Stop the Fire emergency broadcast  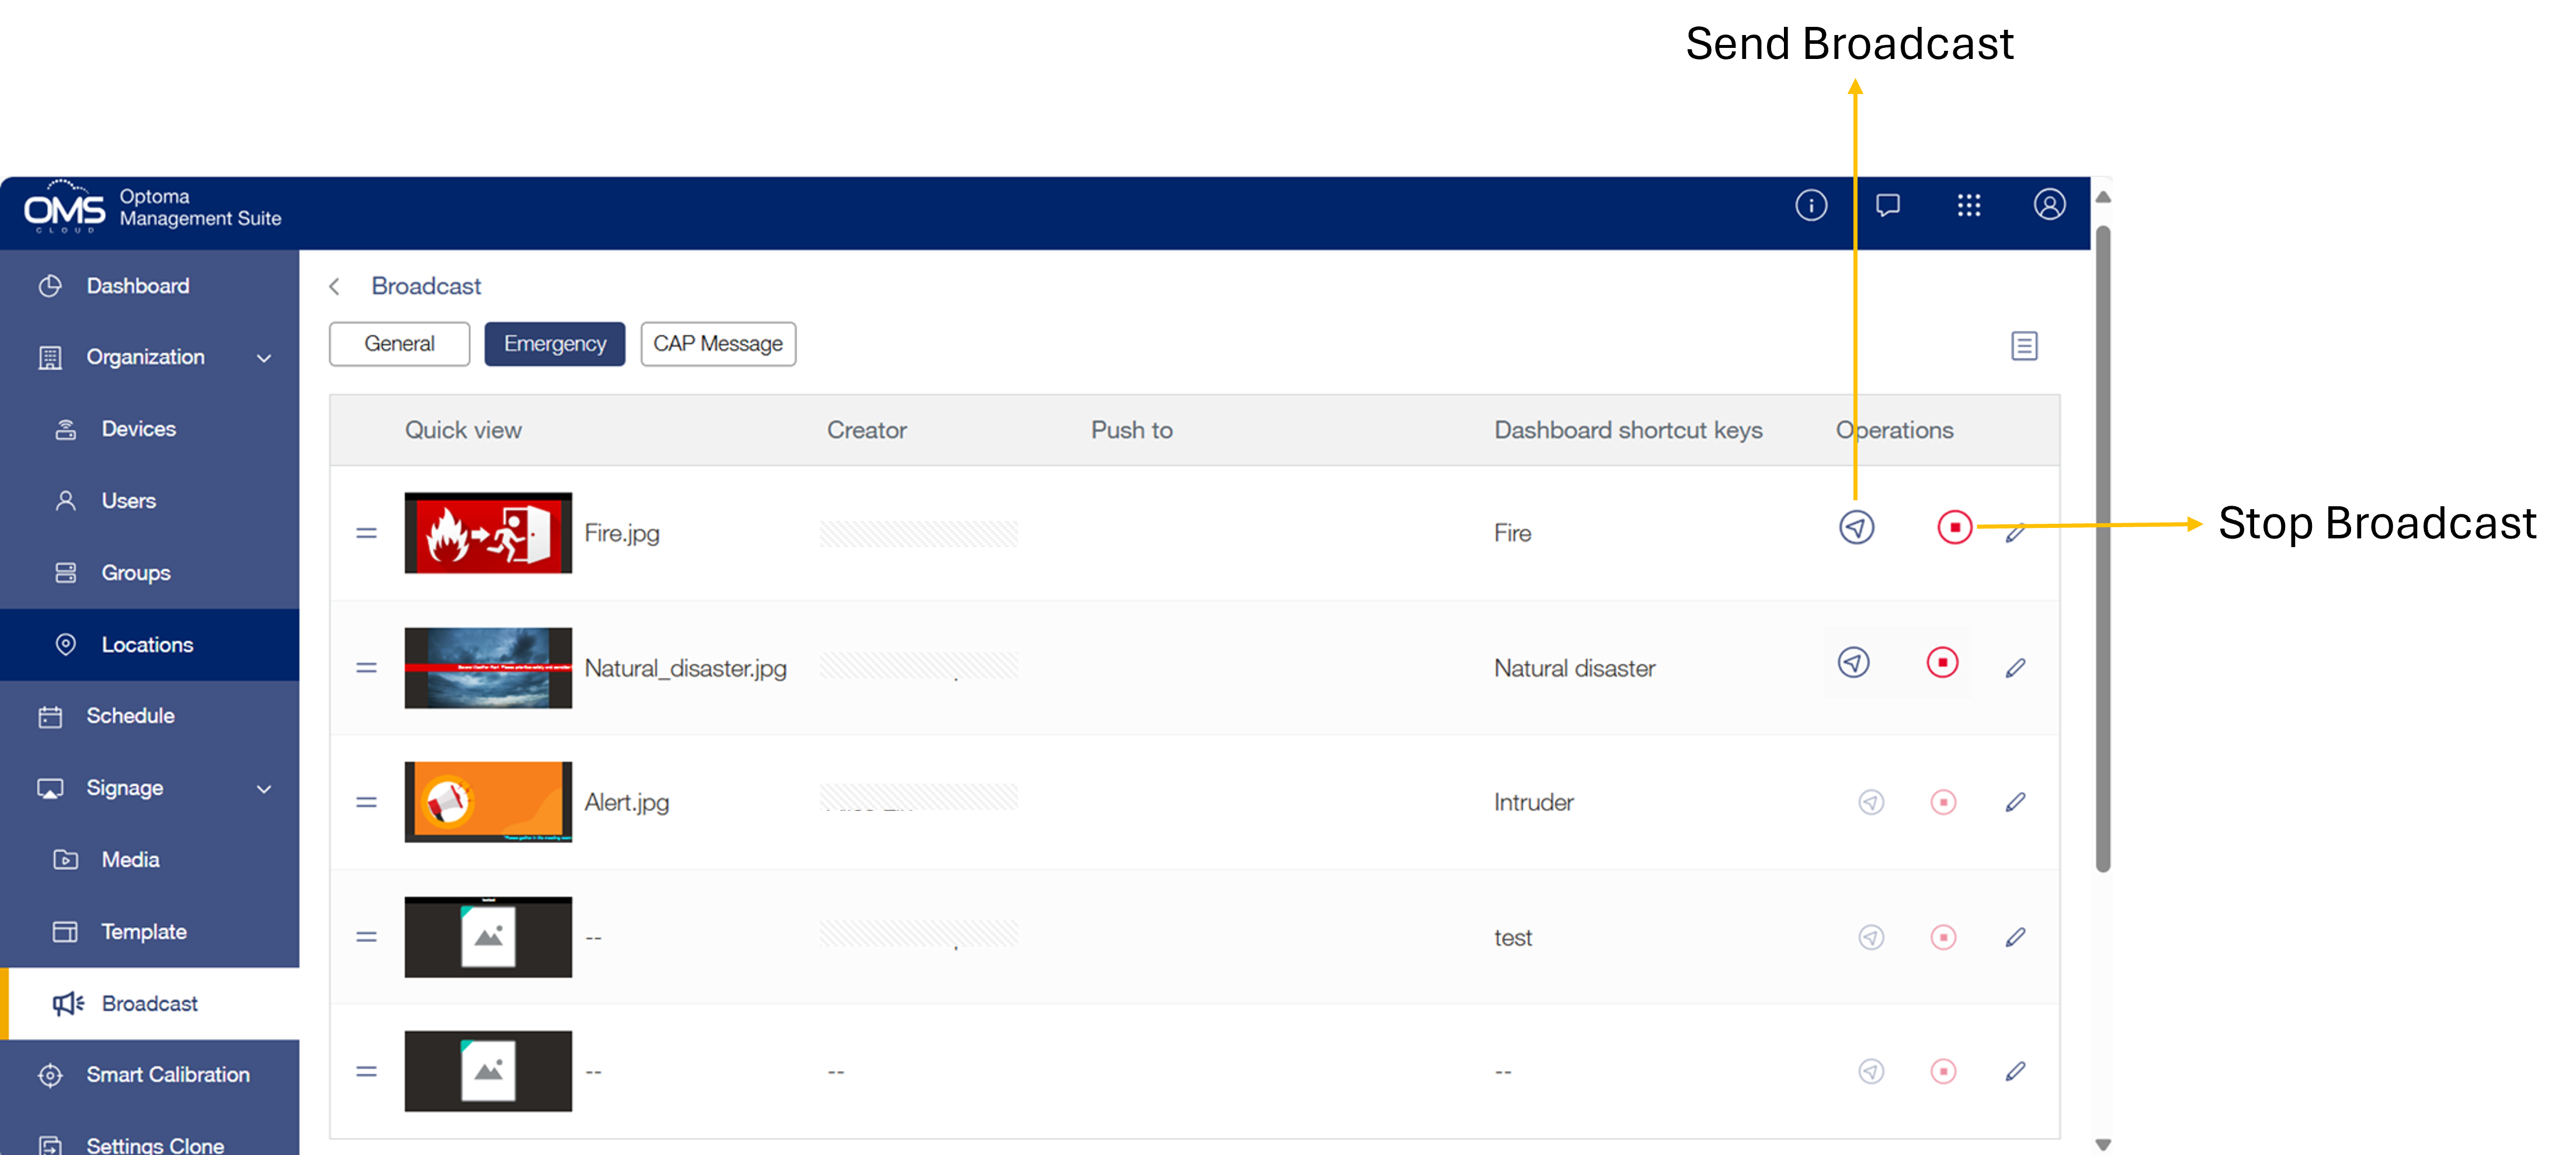tap(1954, 528)
